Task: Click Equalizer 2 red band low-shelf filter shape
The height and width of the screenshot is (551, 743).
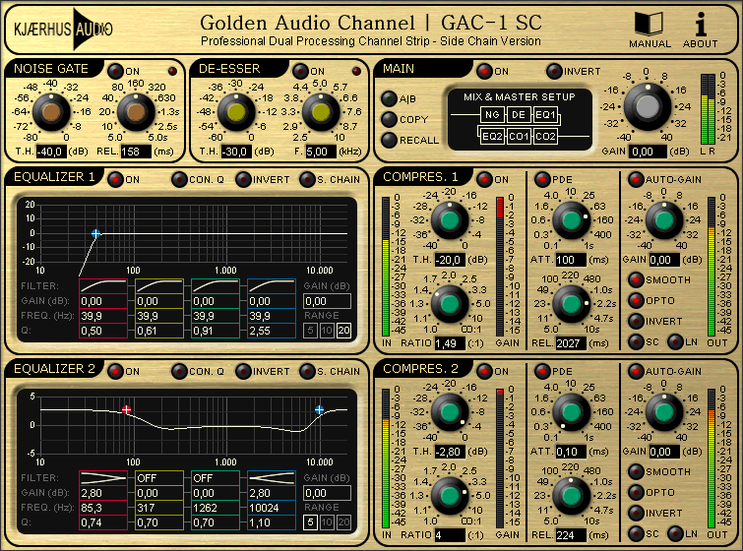Action: (103, 478)
